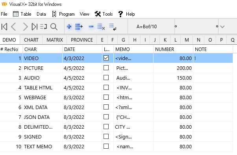Click the DATE column header
Image resolution: width=237 pixels, height=155 pixels.
(x=82, y=49)
